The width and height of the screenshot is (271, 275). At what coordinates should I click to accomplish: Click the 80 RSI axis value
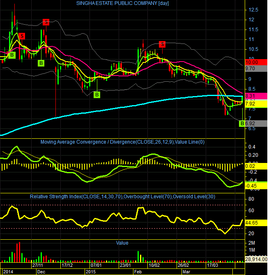pos(251,199)
